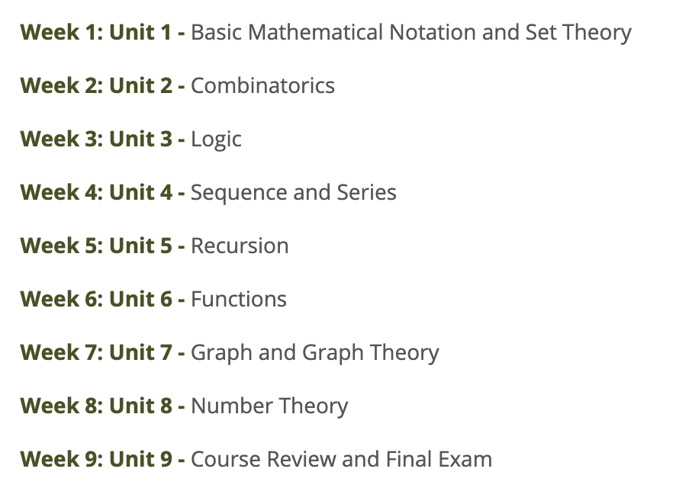Select the Number Theory unit title

click(x=269, y=407)
